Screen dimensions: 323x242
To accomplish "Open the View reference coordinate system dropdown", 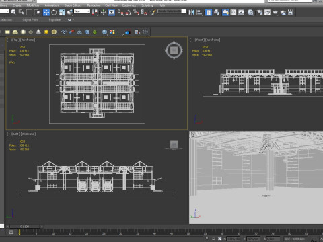I will [82, 11].
